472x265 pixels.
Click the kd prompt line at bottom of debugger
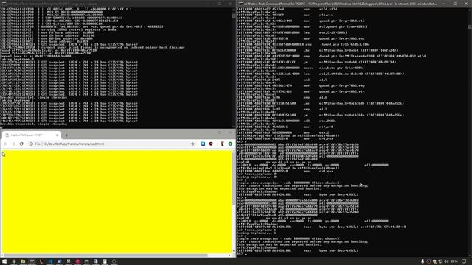[243, 254]
